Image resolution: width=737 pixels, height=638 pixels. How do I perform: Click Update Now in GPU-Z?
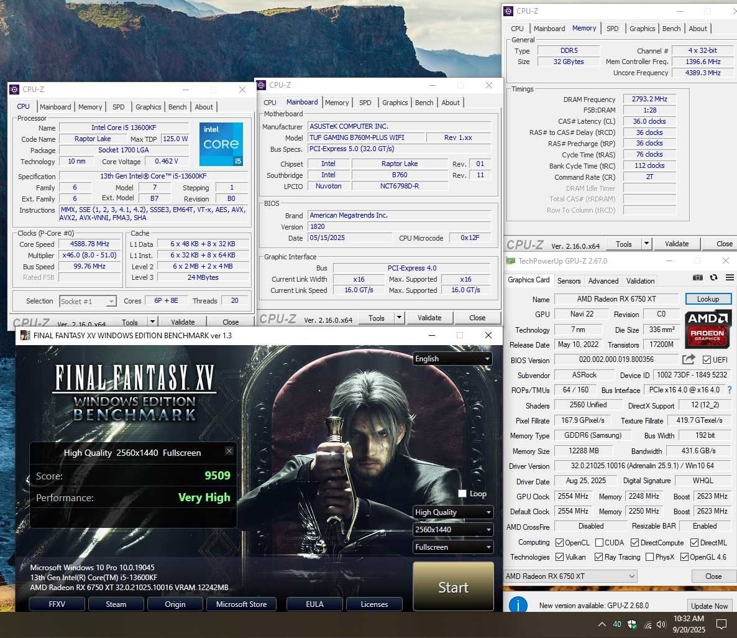click(709, 606)
